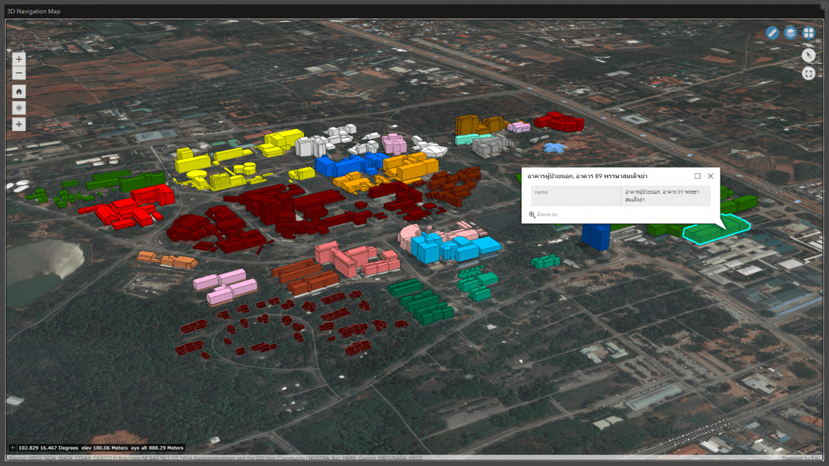829x466 pixels.
Task: Reset orientation using the compass button
Action: (x=808, y=55)
